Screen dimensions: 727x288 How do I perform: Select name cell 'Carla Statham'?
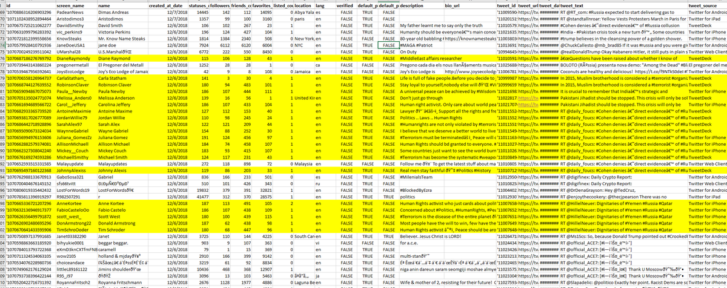click(x=122, y=79)
